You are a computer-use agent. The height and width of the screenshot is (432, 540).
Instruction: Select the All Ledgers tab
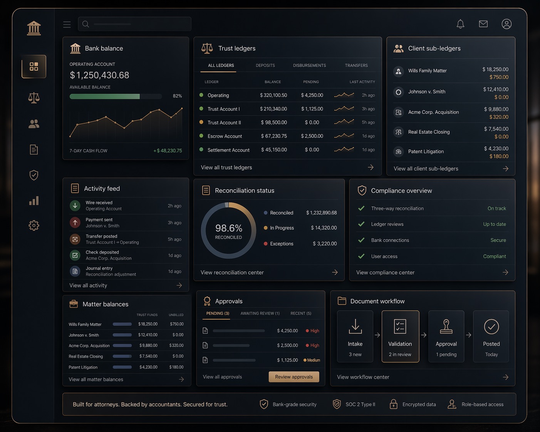pos(221,65)
